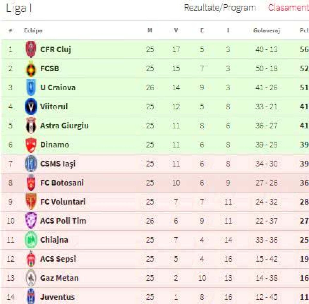This screenshot has width=309, height=304.
Task: Click the FC Botosani crest
Action: coord(31,183)
